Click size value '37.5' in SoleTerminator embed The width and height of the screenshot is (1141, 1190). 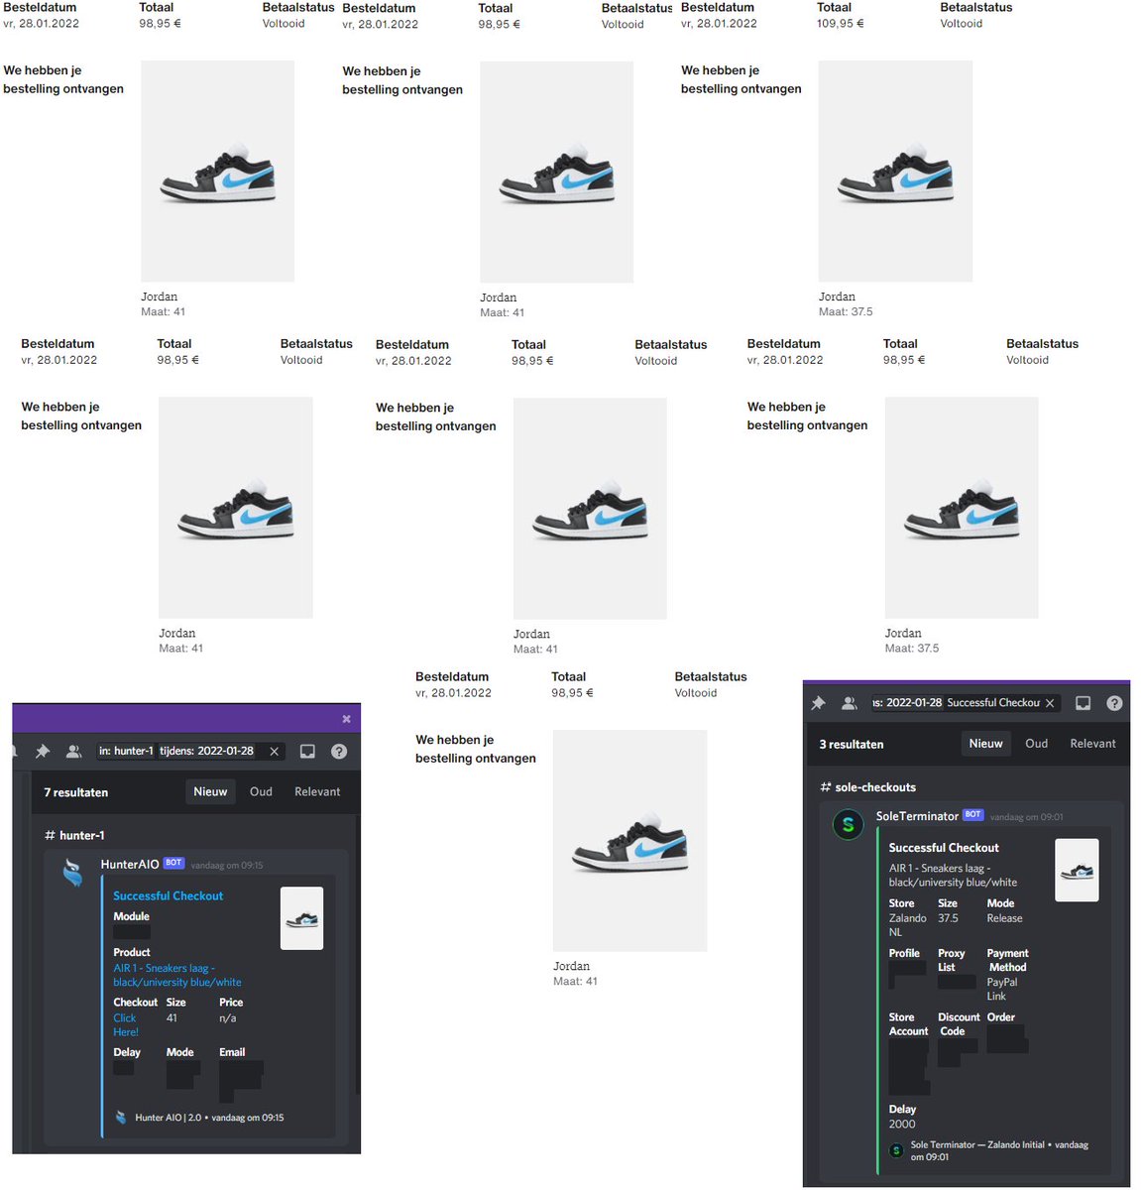[948, 918]
